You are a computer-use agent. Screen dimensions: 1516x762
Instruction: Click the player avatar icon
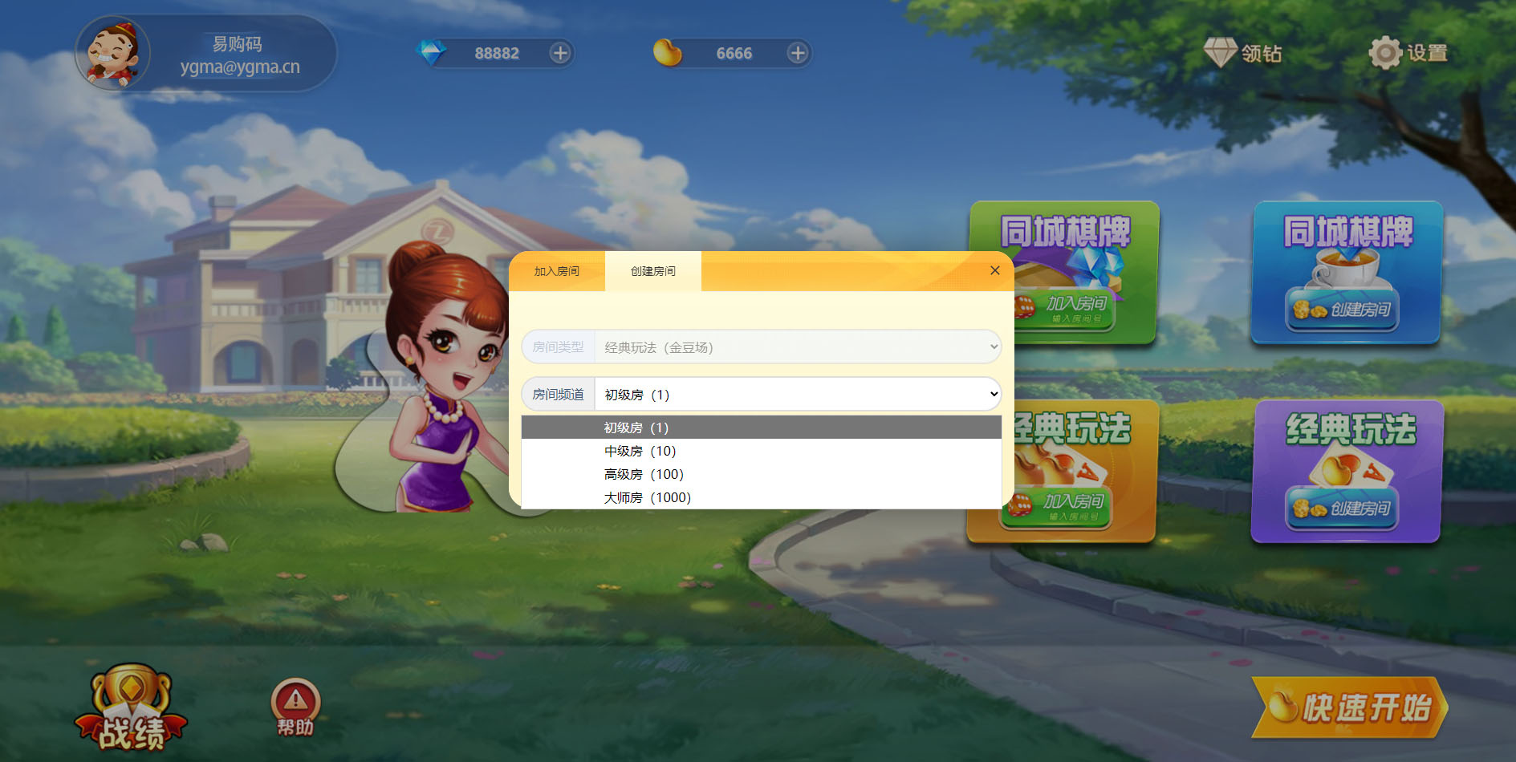[113, 54]
